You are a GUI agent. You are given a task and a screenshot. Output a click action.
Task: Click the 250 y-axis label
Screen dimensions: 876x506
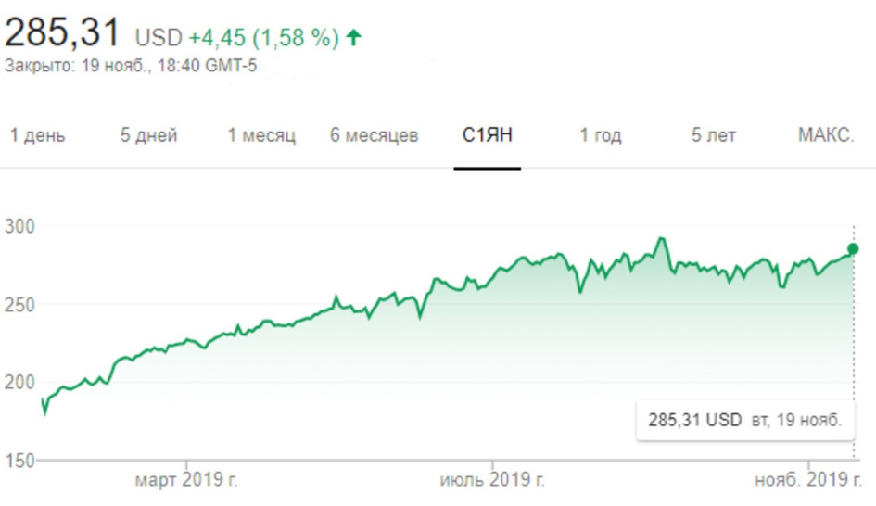tap(19, 304)
